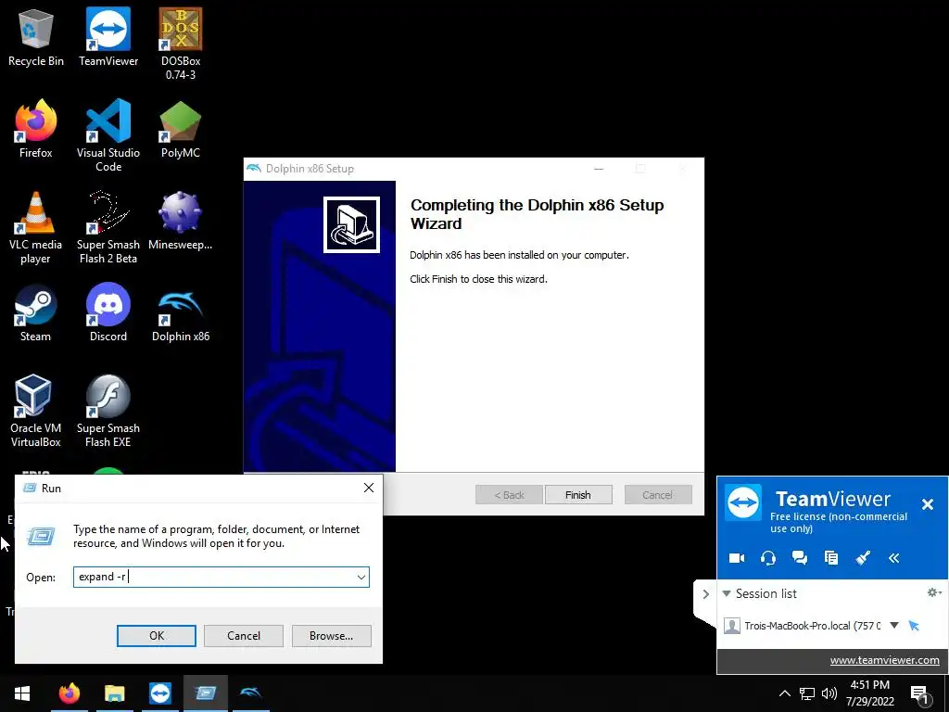
Task: Expand the Run dialog Open dropdown arrow
Action: coord(361,577)
